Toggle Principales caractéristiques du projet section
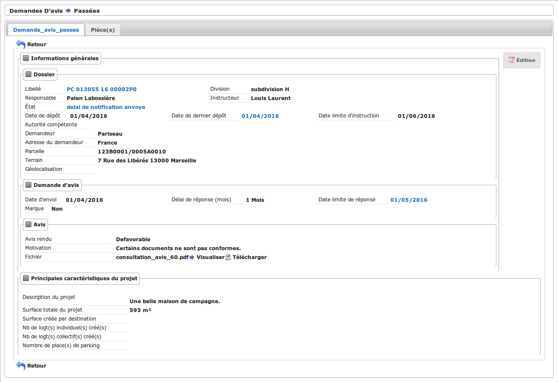Image resolution: width=558 pixels, height=382 pixels. point(26,279)
